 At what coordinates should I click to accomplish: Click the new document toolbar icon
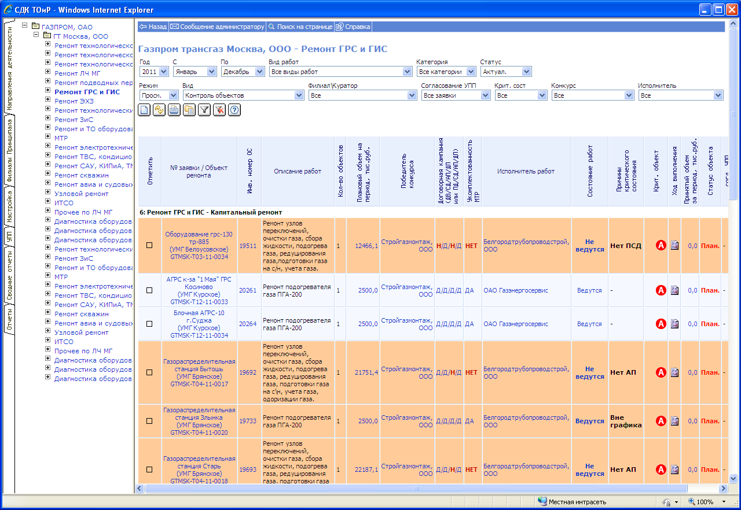(144, 110)
